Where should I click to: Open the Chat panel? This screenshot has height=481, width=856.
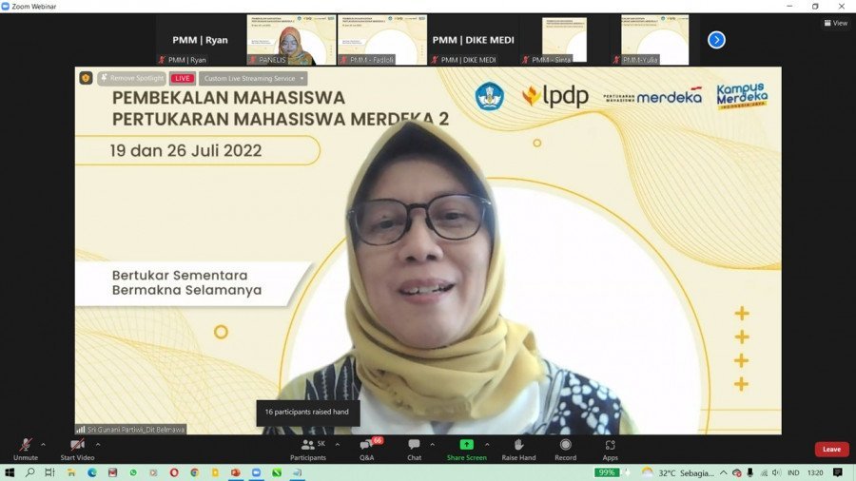414,447
